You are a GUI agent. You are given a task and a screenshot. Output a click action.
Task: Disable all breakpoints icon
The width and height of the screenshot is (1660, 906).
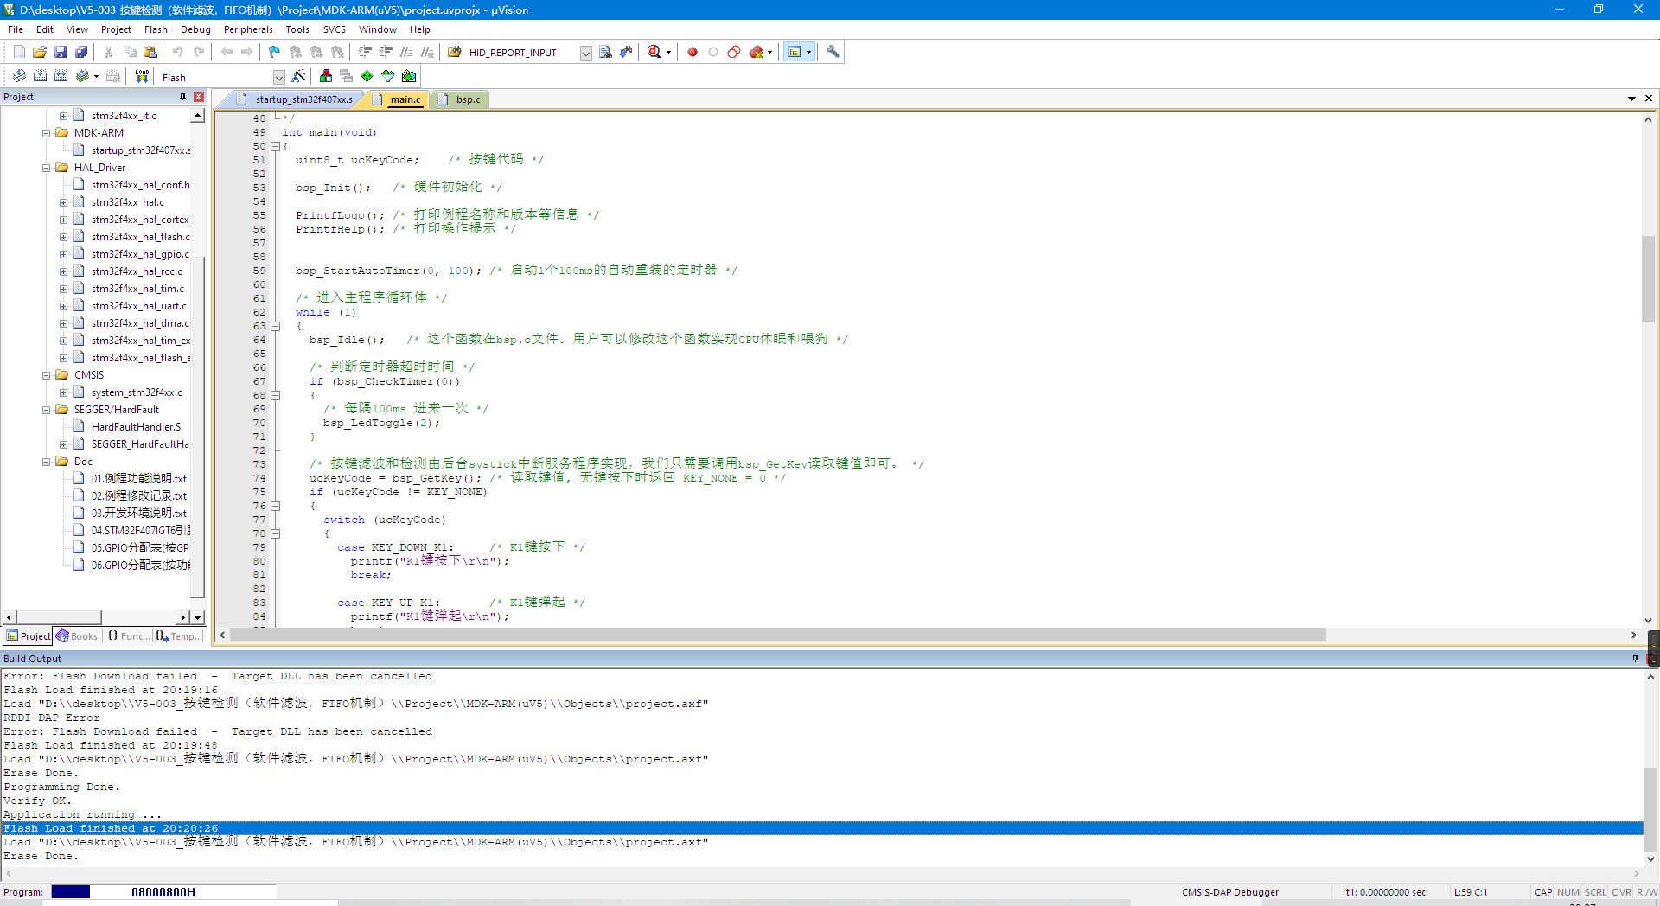[734, 52]
